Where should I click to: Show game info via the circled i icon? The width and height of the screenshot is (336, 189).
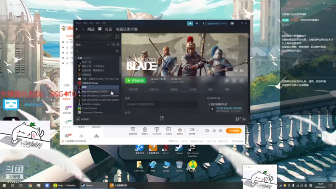[234, 81]
